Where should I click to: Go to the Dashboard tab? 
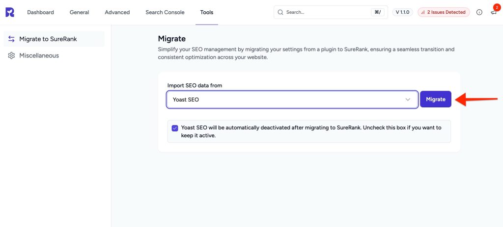(x=40, y=12)
